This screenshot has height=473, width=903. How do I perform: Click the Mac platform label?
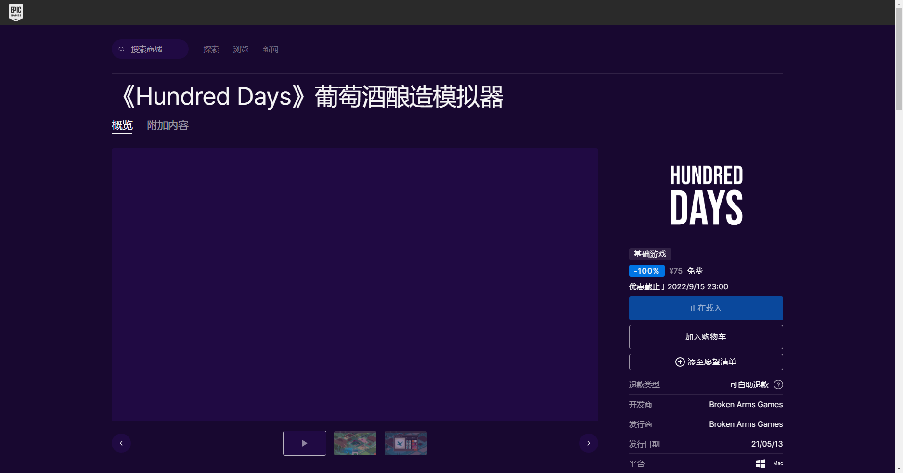tap(778, 463)
